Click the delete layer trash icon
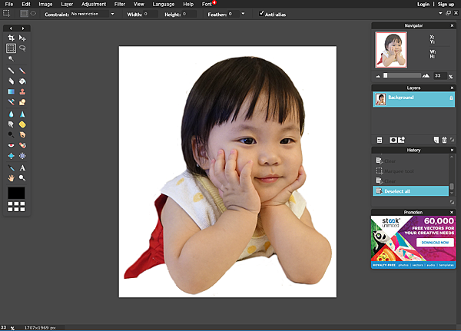This screenshot has height=331, width=461. (x=444, y=140)
